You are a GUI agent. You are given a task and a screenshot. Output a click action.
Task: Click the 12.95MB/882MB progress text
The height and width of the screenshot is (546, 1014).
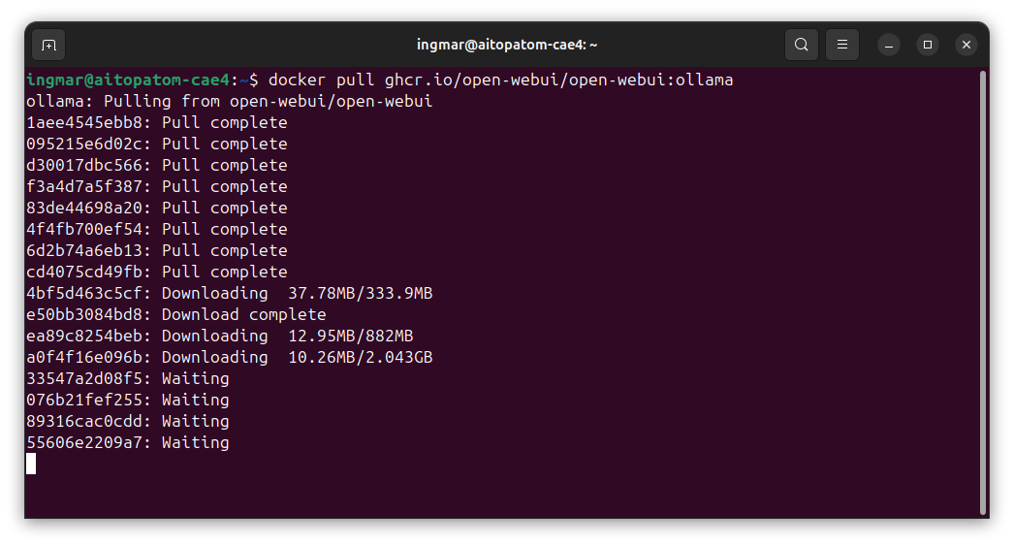(350, 336)
